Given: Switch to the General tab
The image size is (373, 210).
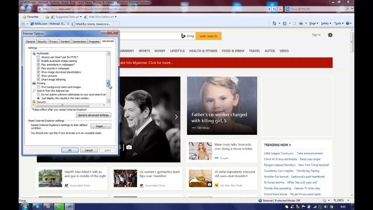Looking at the screenshot, I should (x=30, y=41).
